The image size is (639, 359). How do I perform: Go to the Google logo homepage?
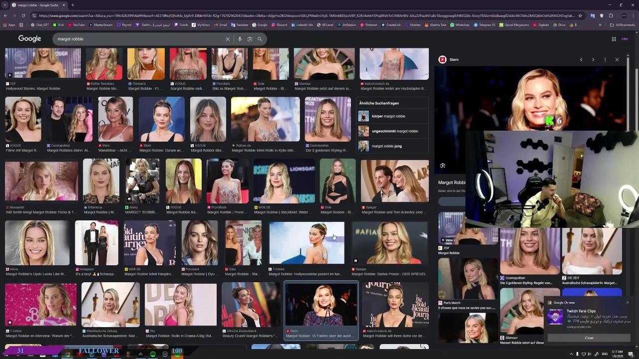pos(29,38)
